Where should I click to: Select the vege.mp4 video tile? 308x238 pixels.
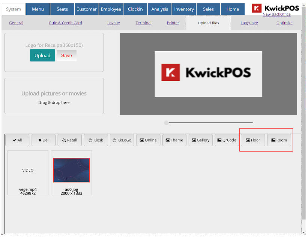point(28,173)
